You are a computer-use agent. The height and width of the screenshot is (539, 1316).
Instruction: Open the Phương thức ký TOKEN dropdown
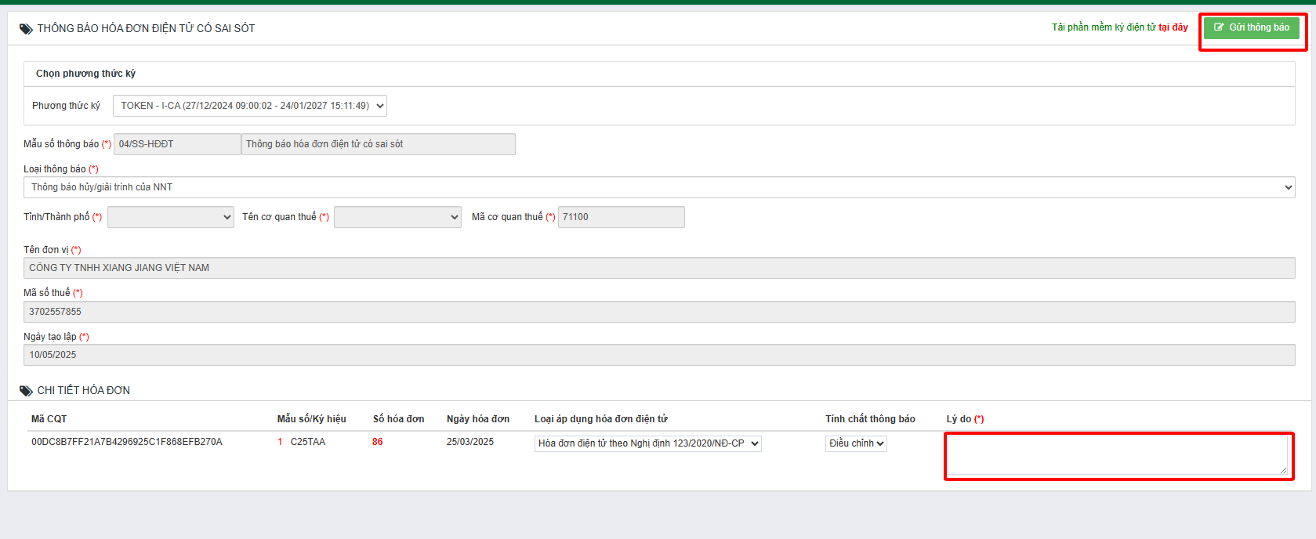pyautogui.click(x=249, y=106)
